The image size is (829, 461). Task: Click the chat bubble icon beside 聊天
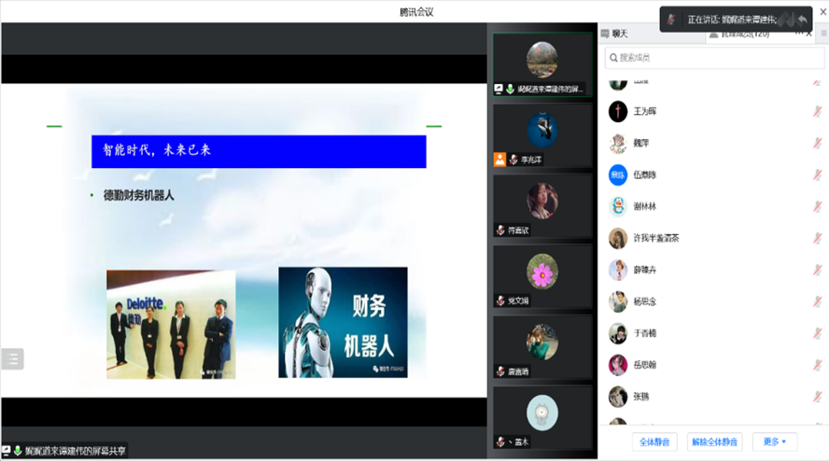pos(605,34)
